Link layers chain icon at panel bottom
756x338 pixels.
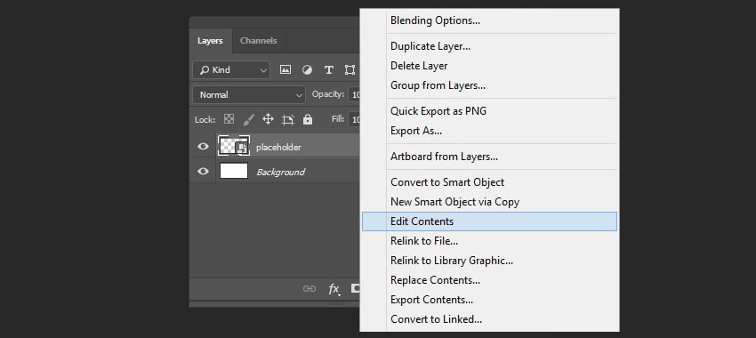309,289
